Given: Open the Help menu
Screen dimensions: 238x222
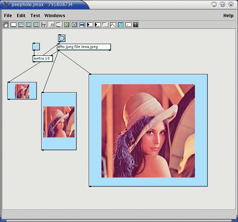Looking at the screenshot, I should [x=228, y=15].
